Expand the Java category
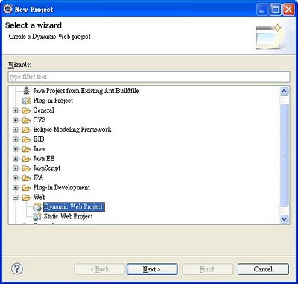The image size is (298, 284). pyautogui.click(x=16, y=149)
